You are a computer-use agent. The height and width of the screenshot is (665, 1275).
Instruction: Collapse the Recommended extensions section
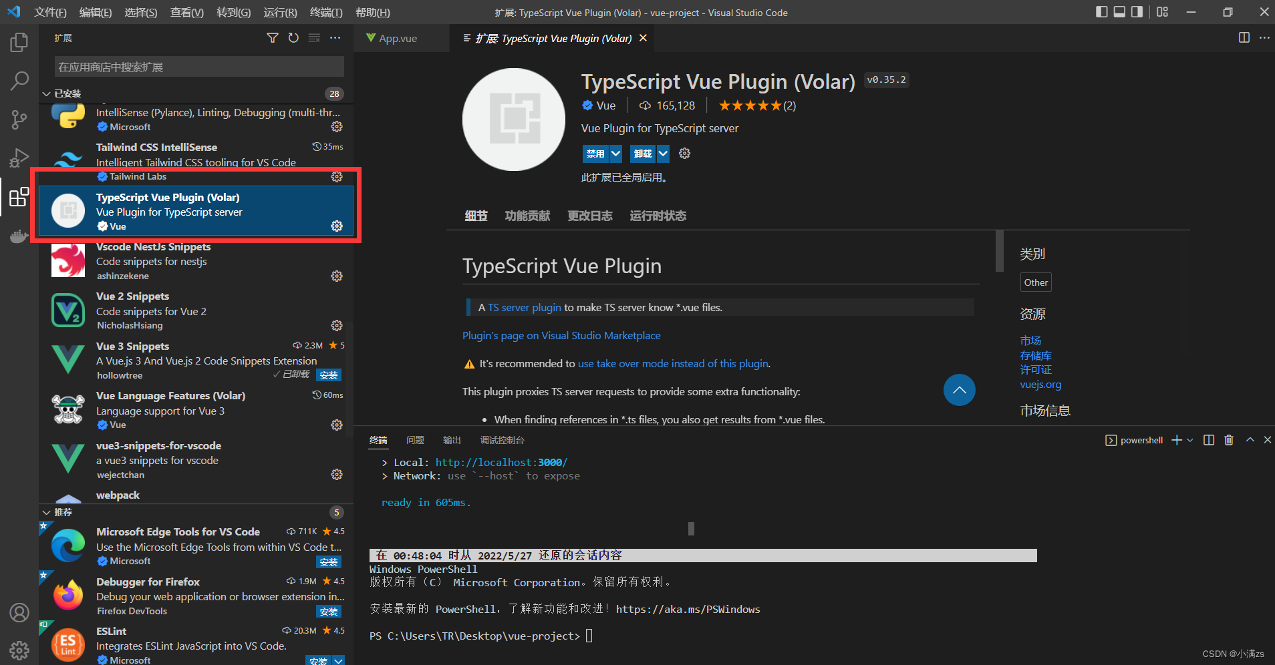pos(46,512)
